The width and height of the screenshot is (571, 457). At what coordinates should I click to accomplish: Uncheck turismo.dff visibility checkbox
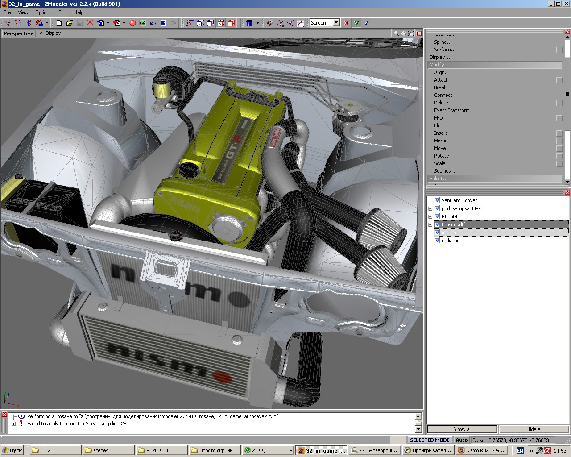click(438, 224)
